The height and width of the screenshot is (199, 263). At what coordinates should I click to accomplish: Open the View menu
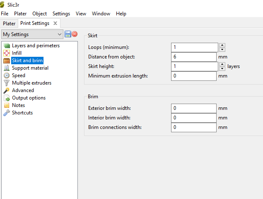[x=81, y=14]
